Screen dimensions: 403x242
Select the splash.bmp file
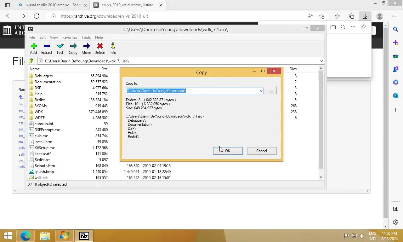click(44, 172)
